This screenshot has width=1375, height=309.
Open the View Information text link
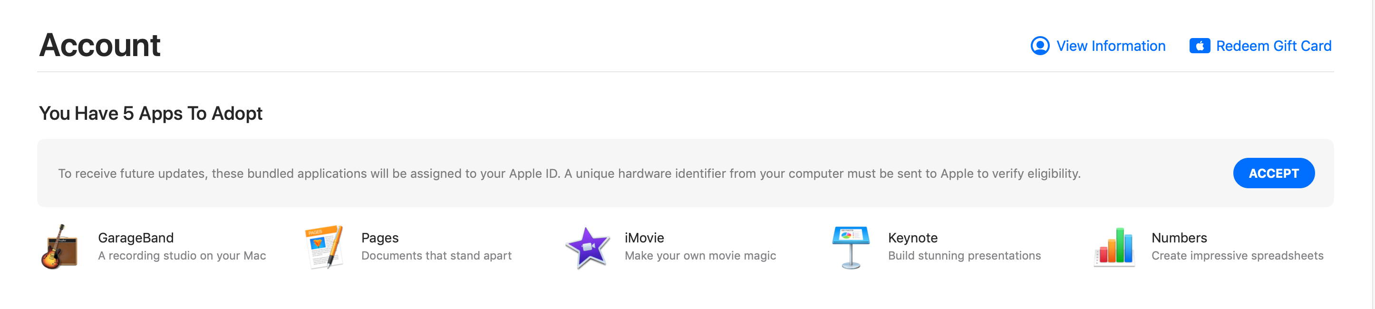pyautogui.click(x=1110, y=46)
